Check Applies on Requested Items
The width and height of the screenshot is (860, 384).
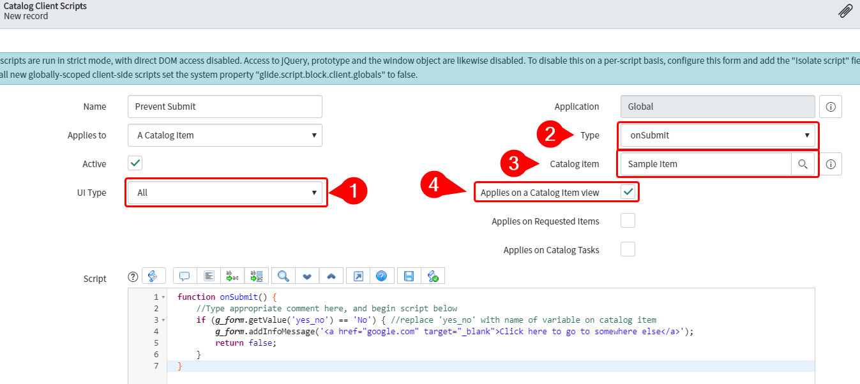(x=628, y=221)
